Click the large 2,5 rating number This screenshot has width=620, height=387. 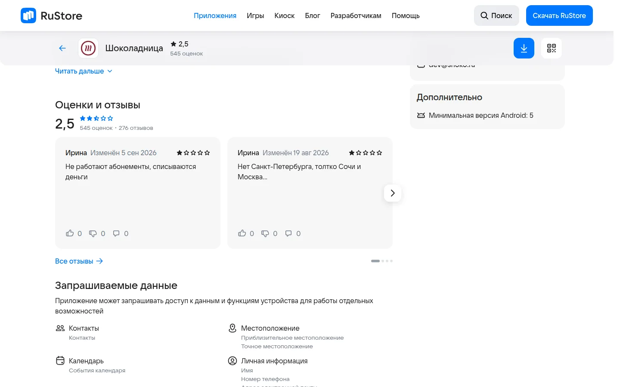pos(65,124)
